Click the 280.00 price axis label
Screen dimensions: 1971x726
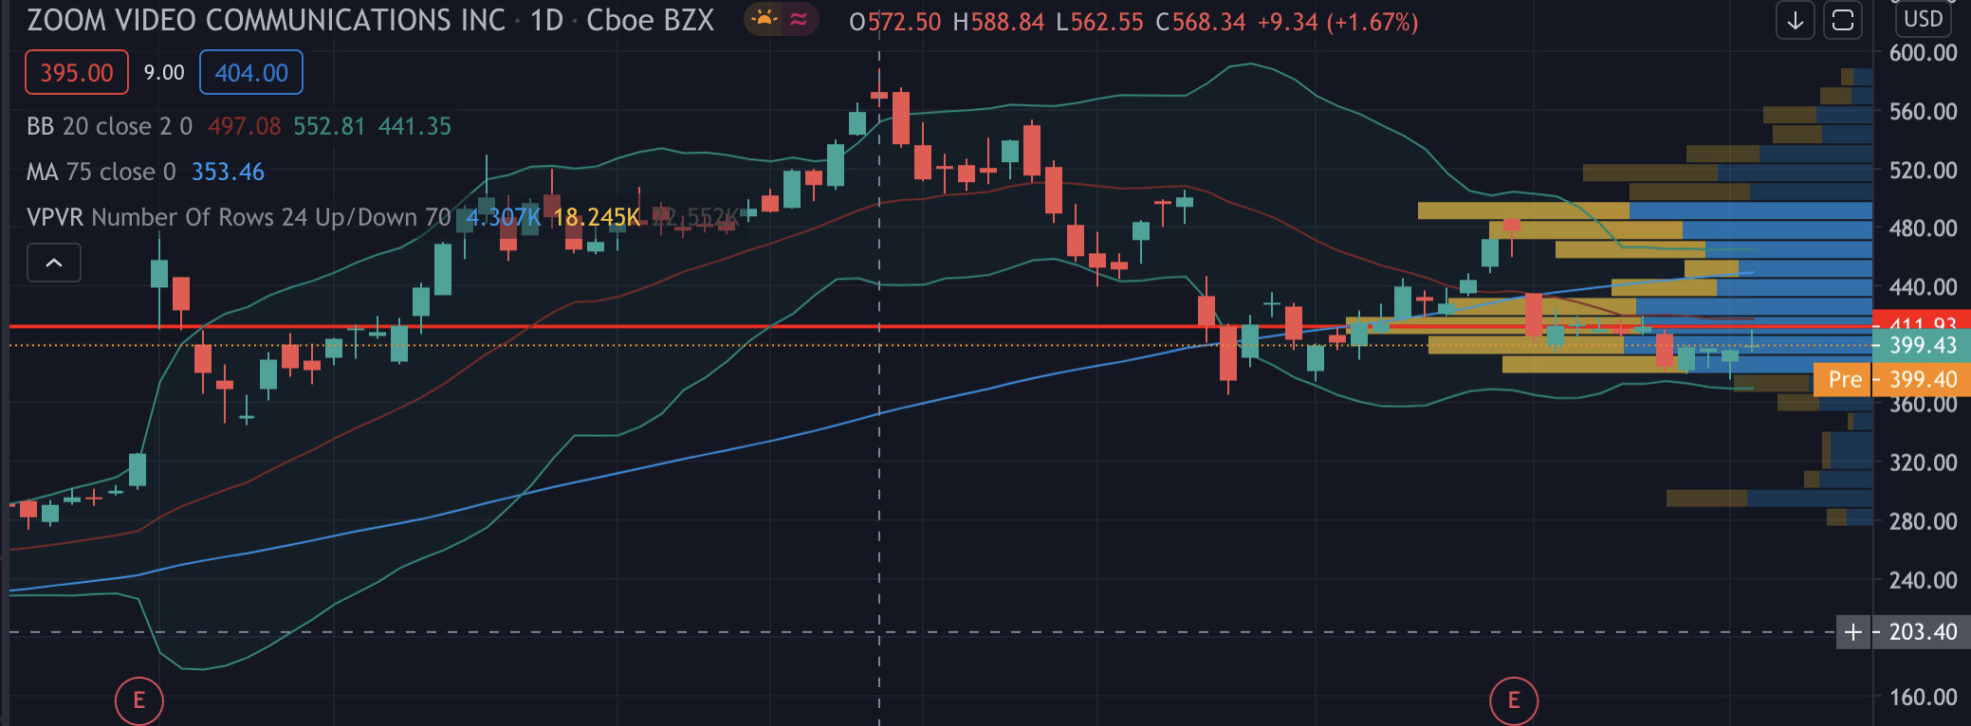coord(1924,521)
